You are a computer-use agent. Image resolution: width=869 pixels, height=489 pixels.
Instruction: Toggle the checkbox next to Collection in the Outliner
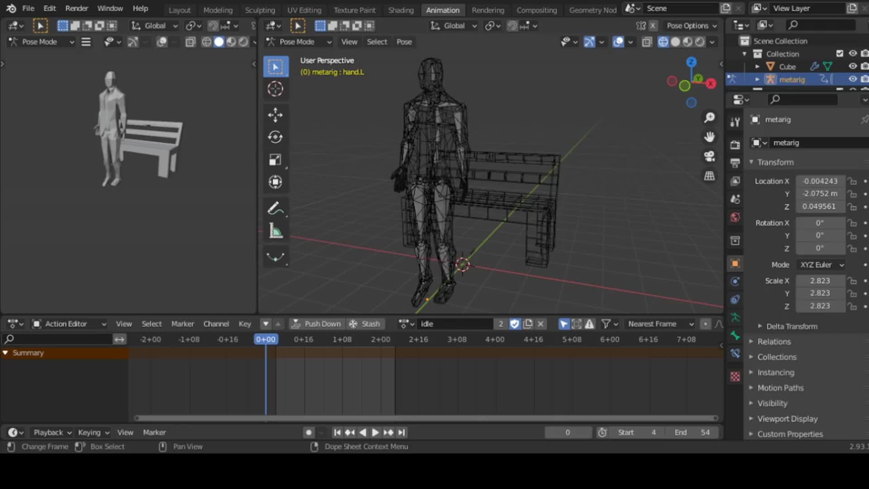click(x=840, y=53)
